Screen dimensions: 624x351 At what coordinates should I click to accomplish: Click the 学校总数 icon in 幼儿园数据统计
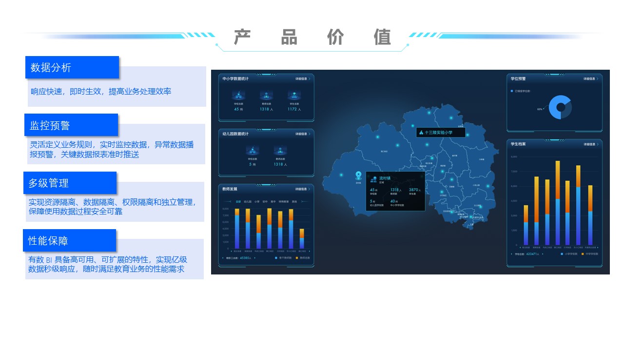253,151
